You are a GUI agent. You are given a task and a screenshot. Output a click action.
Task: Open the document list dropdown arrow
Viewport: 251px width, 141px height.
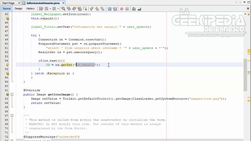244,2
